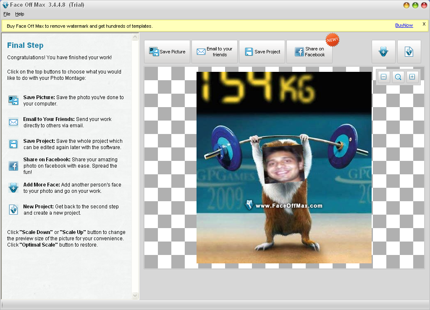
Task: Click the Save Picture icon in sidebar
Action: point(13,100)
